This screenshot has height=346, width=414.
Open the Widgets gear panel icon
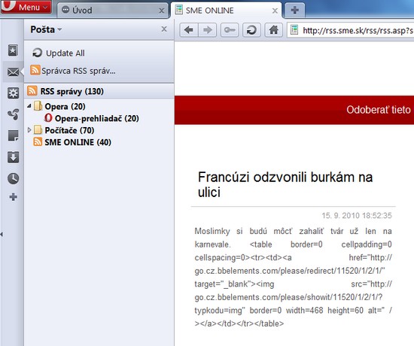(x=13, y=93)
